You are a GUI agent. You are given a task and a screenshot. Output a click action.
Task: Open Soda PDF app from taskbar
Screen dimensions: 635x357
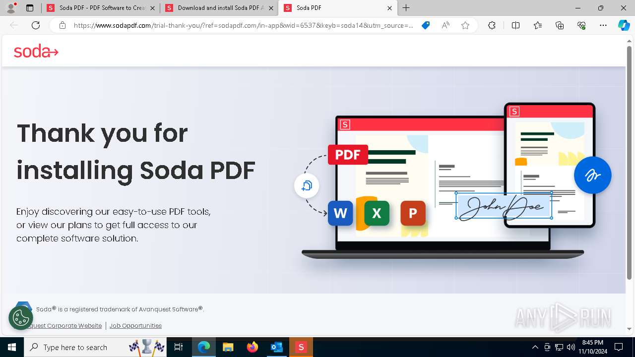pyautogui.click(x=301, y=347)
